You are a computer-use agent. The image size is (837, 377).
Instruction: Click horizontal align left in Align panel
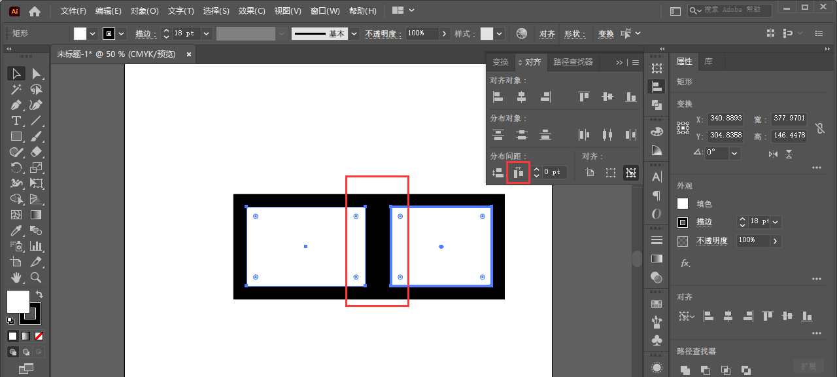click(498, 97)
